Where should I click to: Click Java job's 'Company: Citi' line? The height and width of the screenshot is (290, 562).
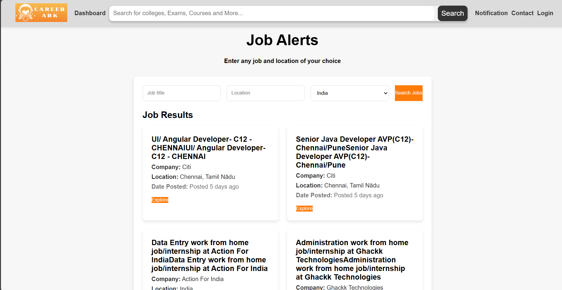315,176
